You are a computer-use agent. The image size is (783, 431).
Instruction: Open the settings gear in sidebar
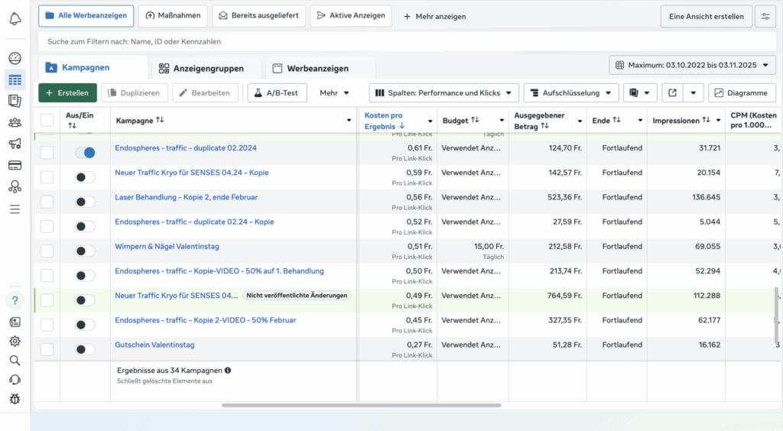pos(15,341)
